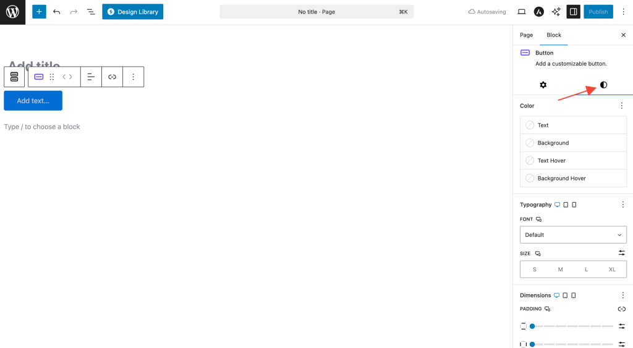Click the link icon in block toolbar
Image resolution: width=633 pixels, height=348 pixels.
pyautogui.click(x=112, y=77)
